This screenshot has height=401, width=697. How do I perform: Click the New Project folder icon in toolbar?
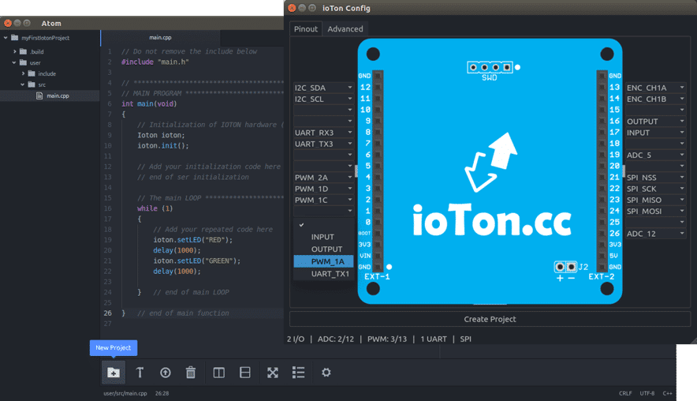[114, 373]
